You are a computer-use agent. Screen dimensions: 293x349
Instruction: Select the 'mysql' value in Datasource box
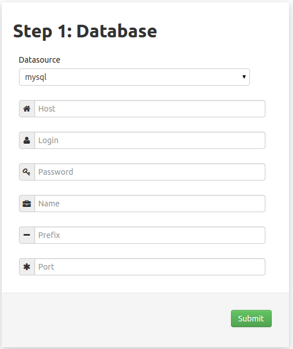(x=36, y=77)
